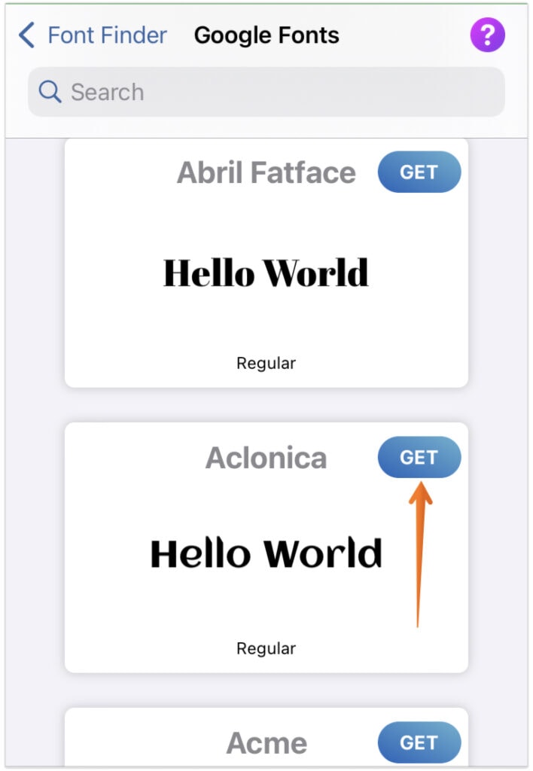This screenshot has height=771, width=533.
Task: Tap the Google Fonts title
Action: pos(266,35)
